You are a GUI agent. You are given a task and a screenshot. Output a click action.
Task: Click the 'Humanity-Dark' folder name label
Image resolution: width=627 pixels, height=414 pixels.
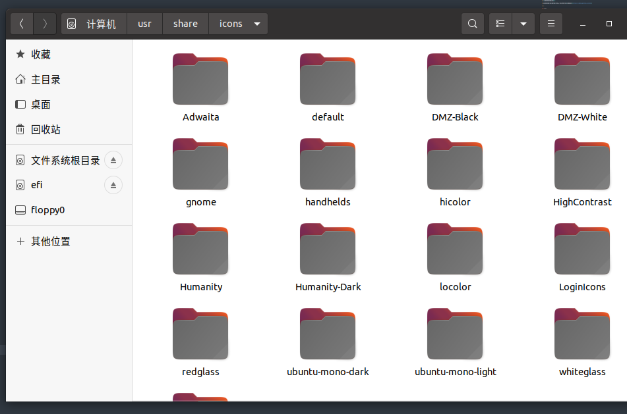coord(328,287)
